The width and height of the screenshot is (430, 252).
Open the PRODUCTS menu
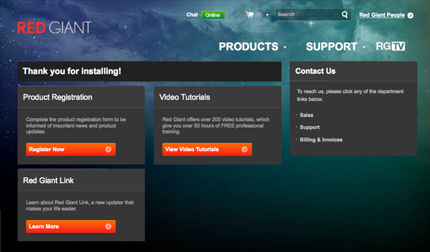248,47
